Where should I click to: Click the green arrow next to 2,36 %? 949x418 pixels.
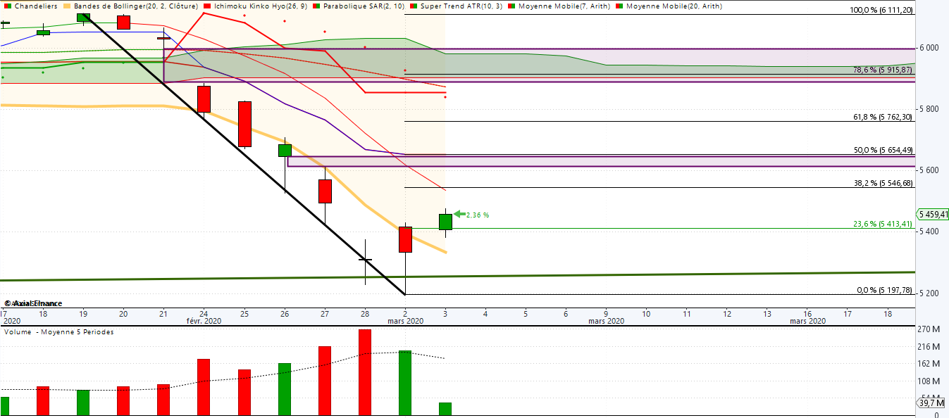[459, 214]
